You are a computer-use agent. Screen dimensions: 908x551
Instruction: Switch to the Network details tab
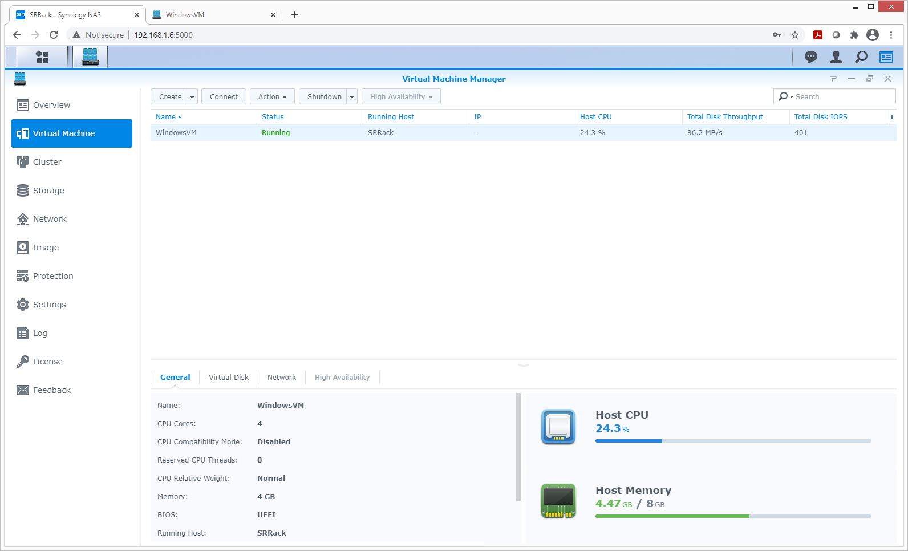tap(282, 378)
